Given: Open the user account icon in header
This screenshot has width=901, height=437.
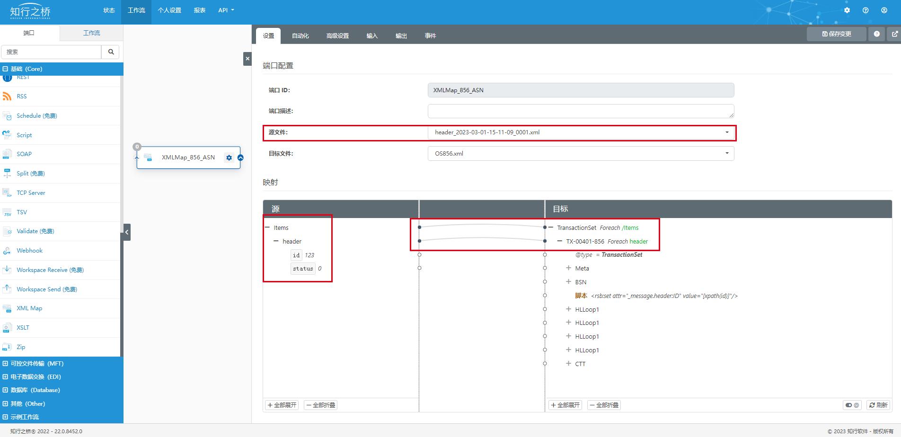Looking at the screenshot, I should [x=884, y=10].
